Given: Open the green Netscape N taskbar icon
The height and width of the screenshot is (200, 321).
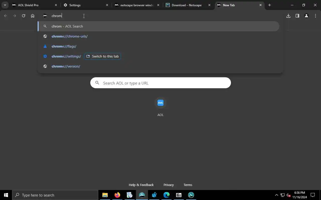Looking at the screenshot, I should pos(191,195).
